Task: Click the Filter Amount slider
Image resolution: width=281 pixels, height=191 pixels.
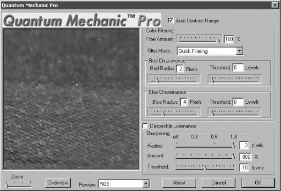Action: [199, 39]
